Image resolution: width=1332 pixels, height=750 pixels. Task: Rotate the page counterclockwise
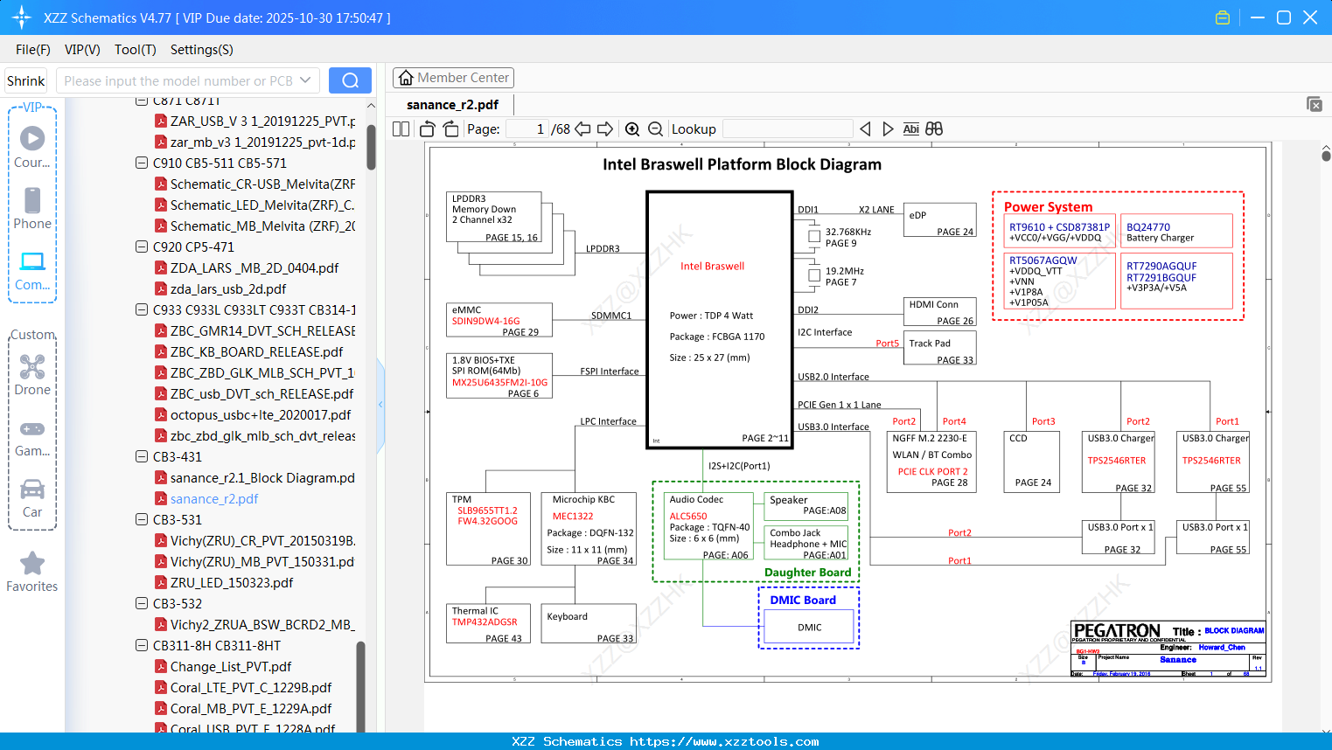427,129
